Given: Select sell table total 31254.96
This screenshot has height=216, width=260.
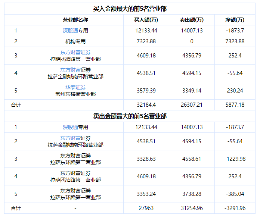Looking at the screenshot, I should [x=192, y=208].
